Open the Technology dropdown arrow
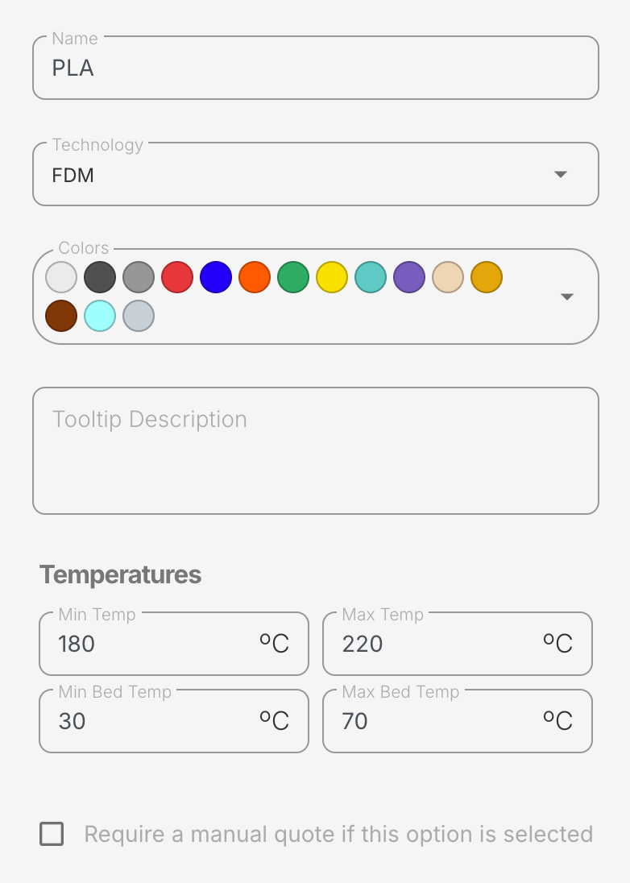Image resolution: width=630 pixels, height=883 pixels. click(x=562, y=175)
